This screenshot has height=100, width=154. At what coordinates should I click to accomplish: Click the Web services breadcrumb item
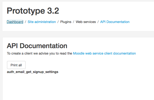pos(86,22)
